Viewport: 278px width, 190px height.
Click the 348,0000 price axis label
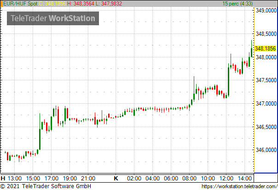pyautogui.click(x=266, y=57)
